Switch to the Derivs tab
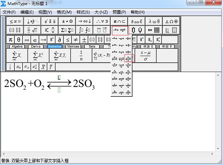The width and height of the screenshot is (223, 165). click(36, 46)
